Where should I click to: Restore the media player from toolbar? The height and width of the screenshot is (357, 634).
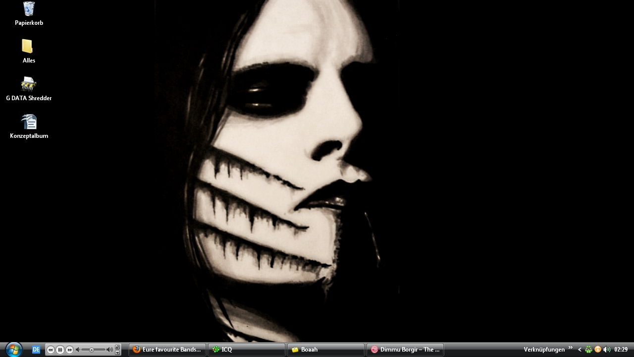(x=117, y=347)
